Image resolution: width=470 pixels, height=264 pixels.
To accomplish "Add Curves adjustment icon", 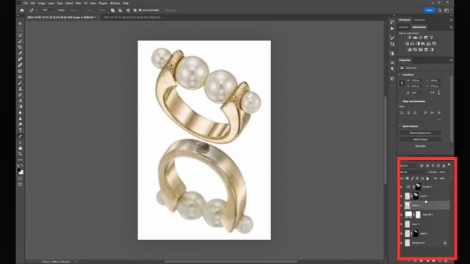I will tap(421, 37).
